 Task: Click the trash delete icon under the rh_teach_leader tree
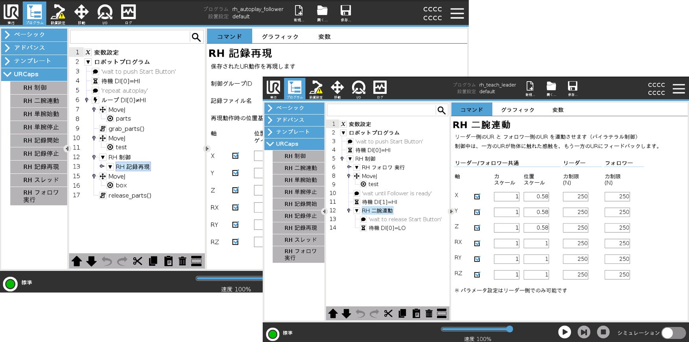coord(429,313)
